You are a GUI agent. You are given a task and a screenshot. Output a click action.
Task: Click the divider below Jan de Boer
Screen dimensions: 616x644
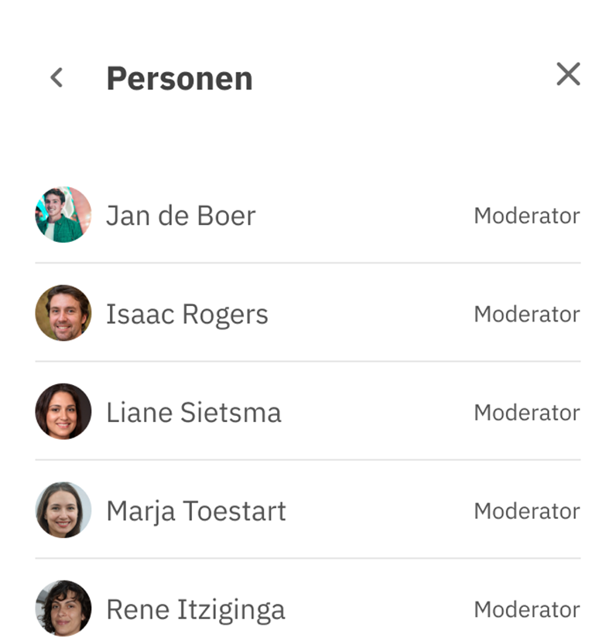click(308, 263)
